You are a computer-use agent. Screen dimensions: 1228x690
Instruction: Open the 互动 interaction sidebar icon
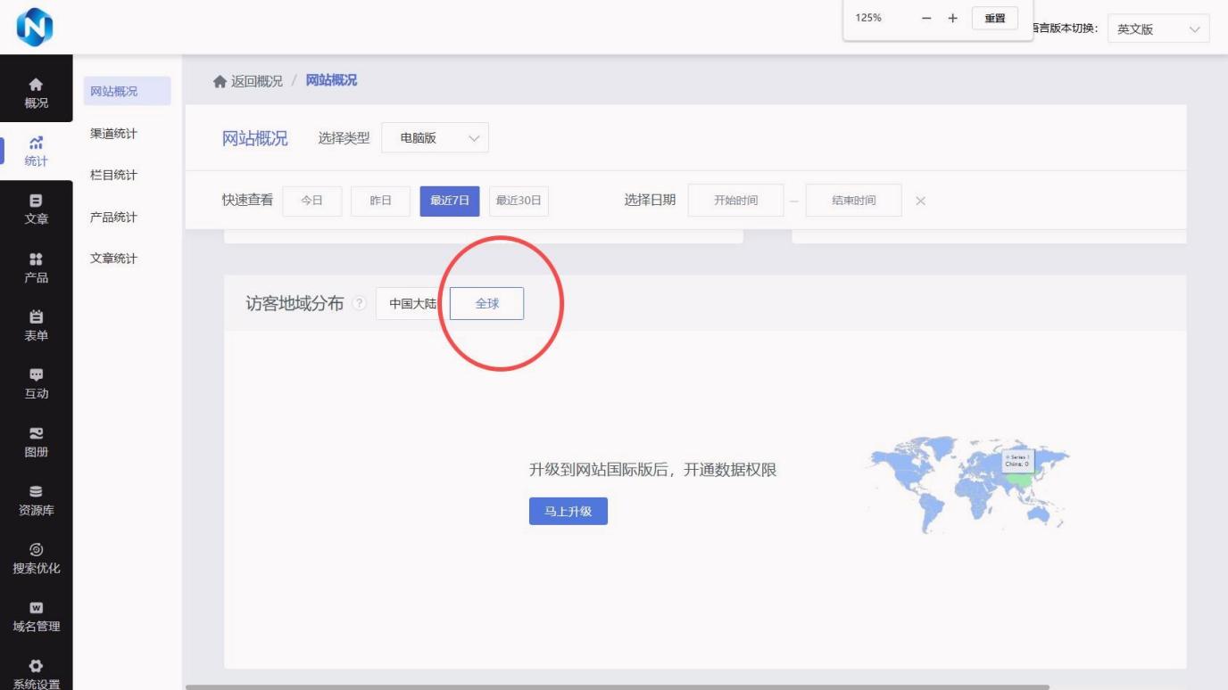[x=36, y=383]
